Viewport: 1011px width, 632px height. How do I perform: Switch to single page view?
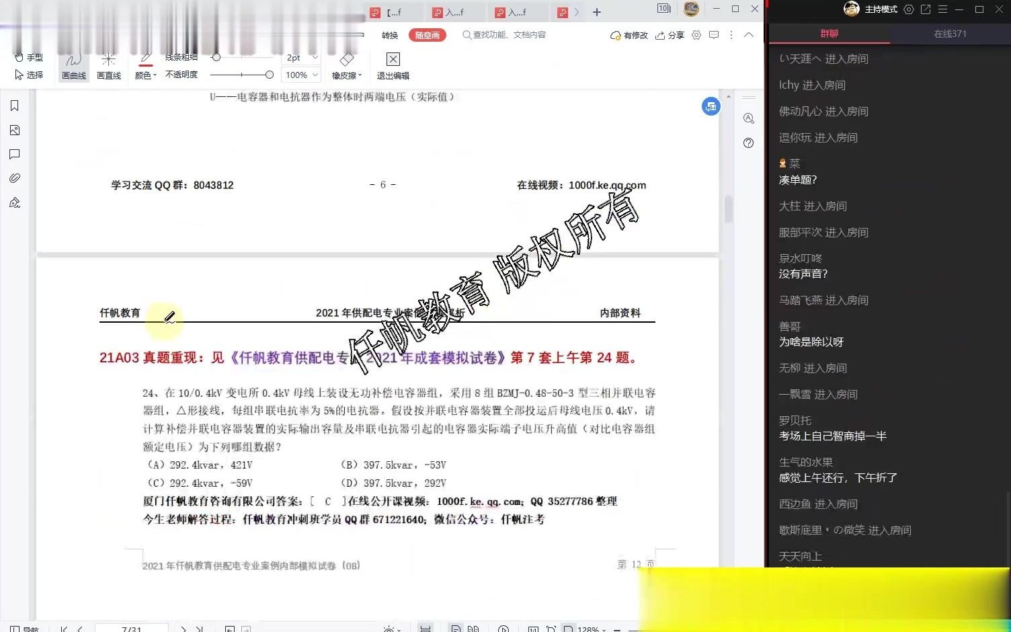tap(456, 629)
